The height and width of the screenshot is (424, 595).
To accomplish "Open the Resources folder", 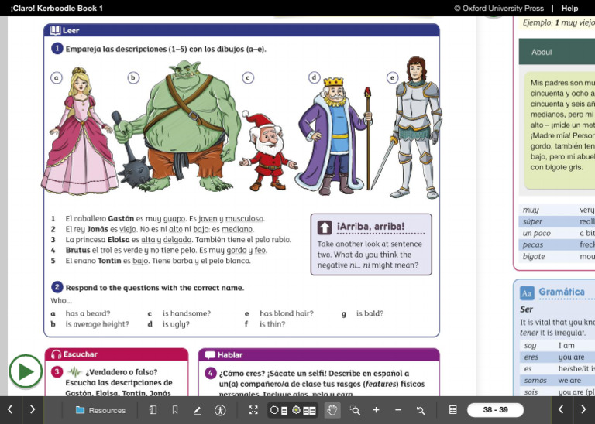I will [100, 410].
